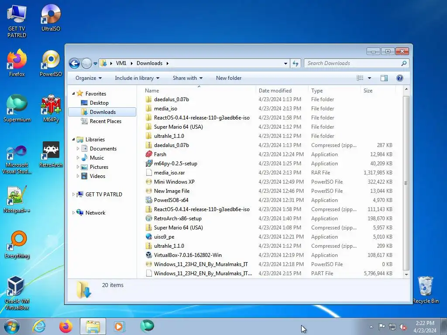Select the Microsoft Visual Studio desktop shortcut
This screenshot has width=447, height=335.
click(x=17, y=159)
